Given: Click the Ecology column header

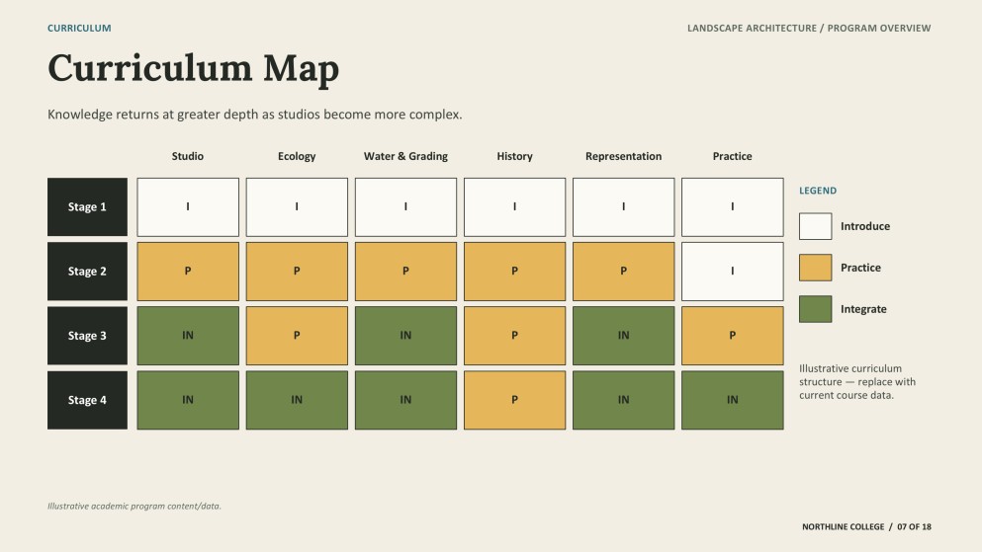Looking at the screenshot, I should pos(297,156).
